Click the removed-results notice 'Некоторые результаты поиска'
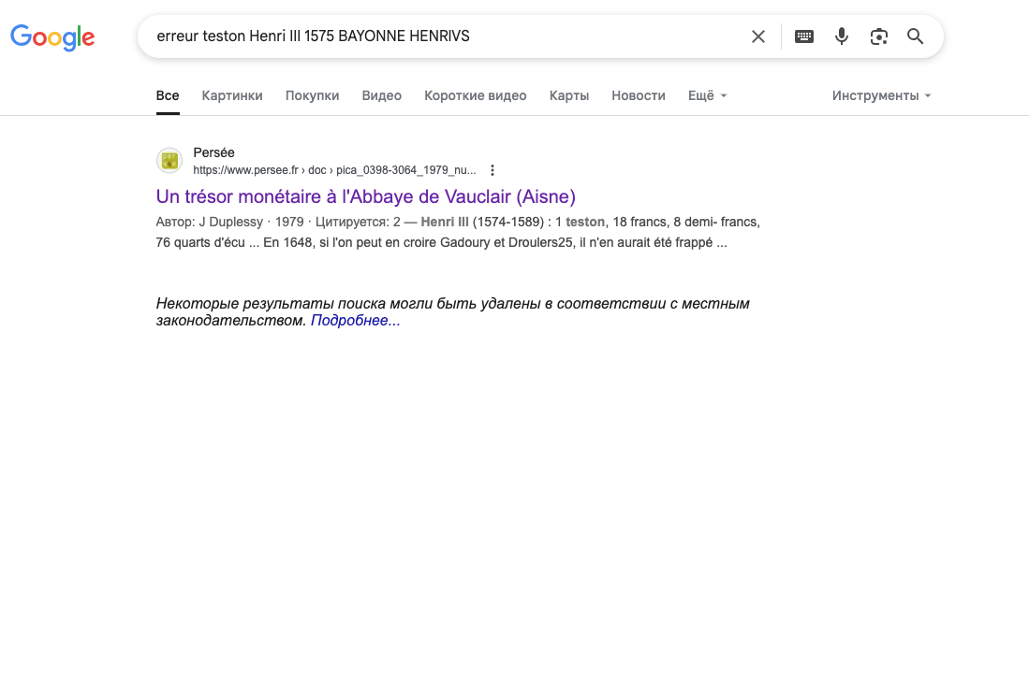The height and width of the screenshot is (692, 1029). [452, 312]
